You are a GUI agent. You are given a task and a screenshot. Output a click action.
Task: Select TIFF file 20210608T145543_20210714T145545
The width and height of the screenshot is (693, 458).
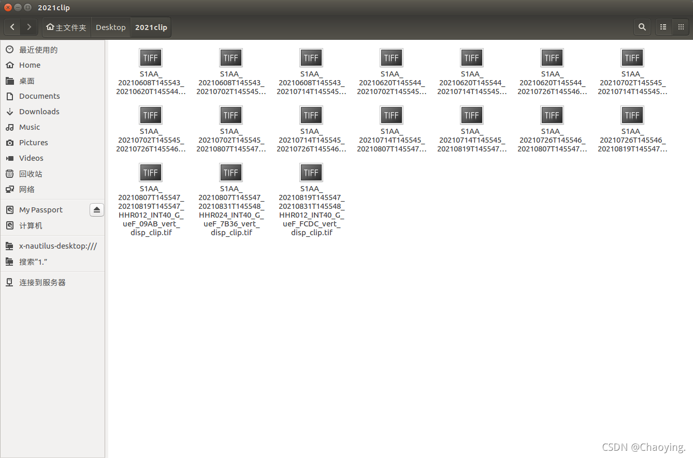point(311,72)
